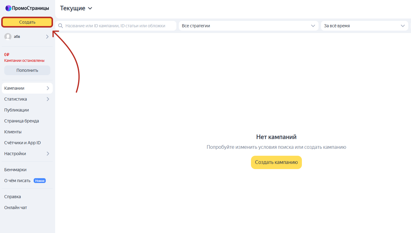Screen dimensions: 411x233
Task: Expand the абв account chevron
Action: [47, 37]
